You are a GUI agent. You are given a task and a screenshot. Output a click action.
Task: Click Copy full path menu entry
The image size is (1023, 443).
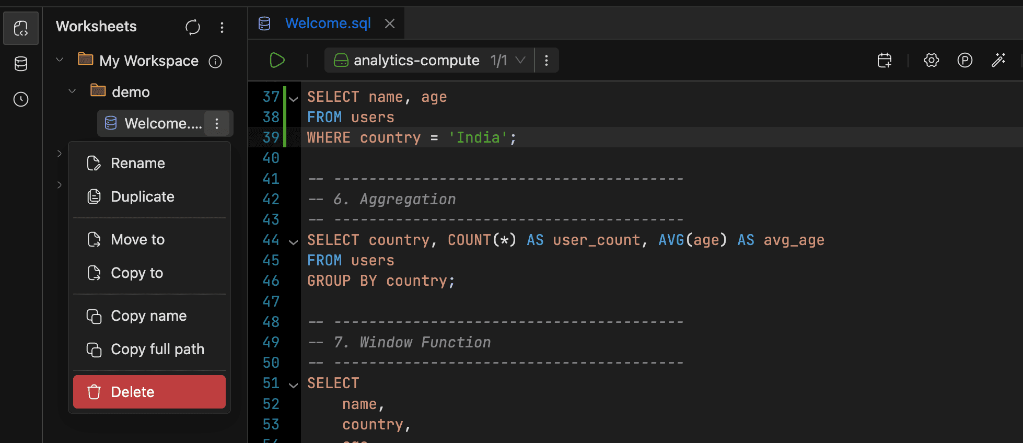[157, 349]
